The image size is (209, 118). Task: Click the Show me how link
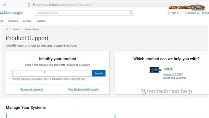click(78, 79)
